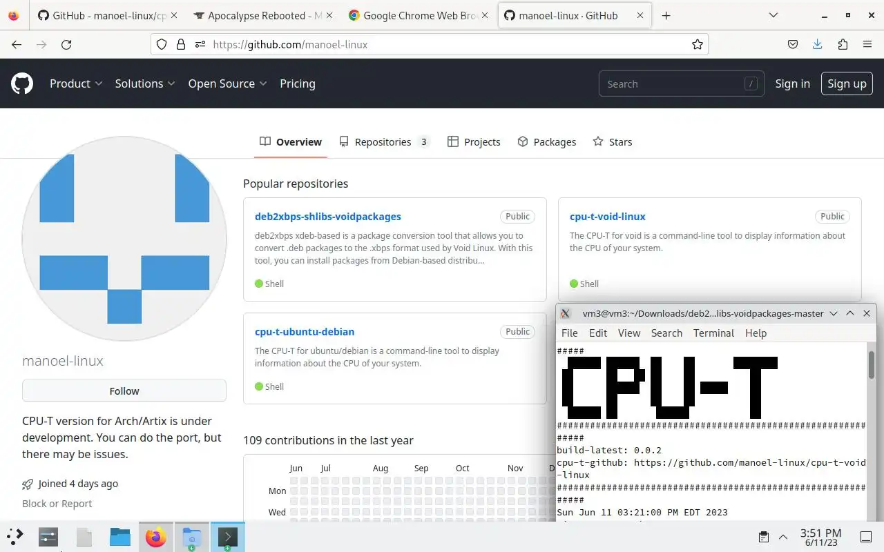Open the Stars tab
The image size is (884, 552).
coord(613,141)
